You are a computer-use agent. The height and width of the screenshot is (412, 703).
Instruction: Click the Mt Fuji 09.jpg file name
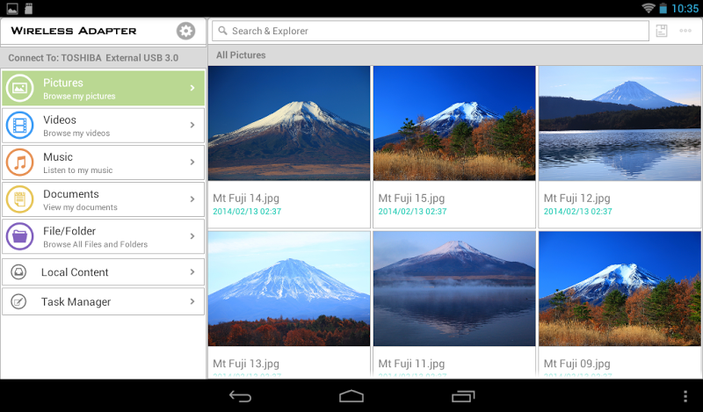(577, 364)
